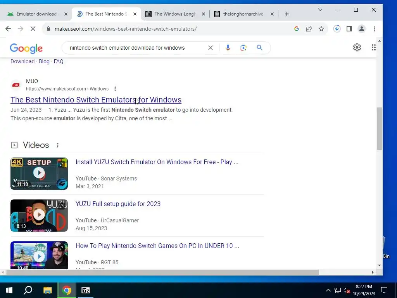The image size is (397, 298).
Task: Search by image with Lens icon
Action: (243, 48)
